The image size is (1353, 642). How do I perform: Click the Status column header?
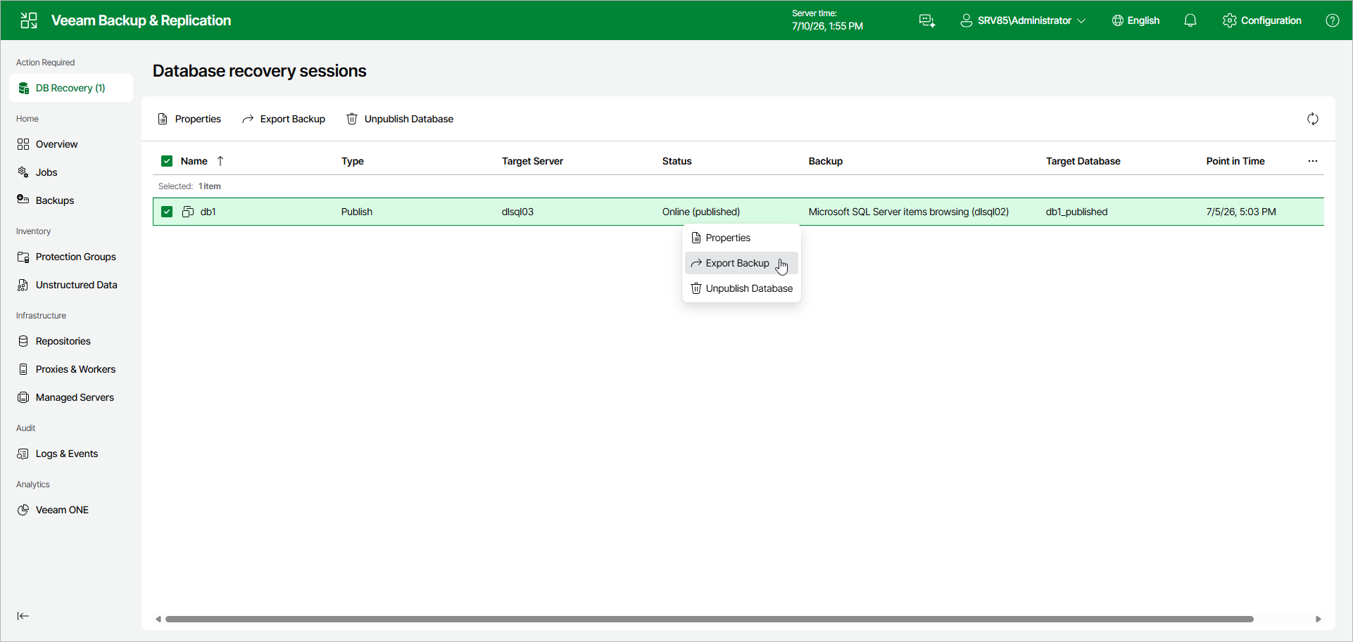pos(676,161)
